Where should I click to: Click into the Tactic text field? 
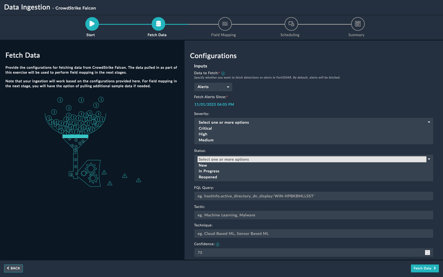coord(313,215)
